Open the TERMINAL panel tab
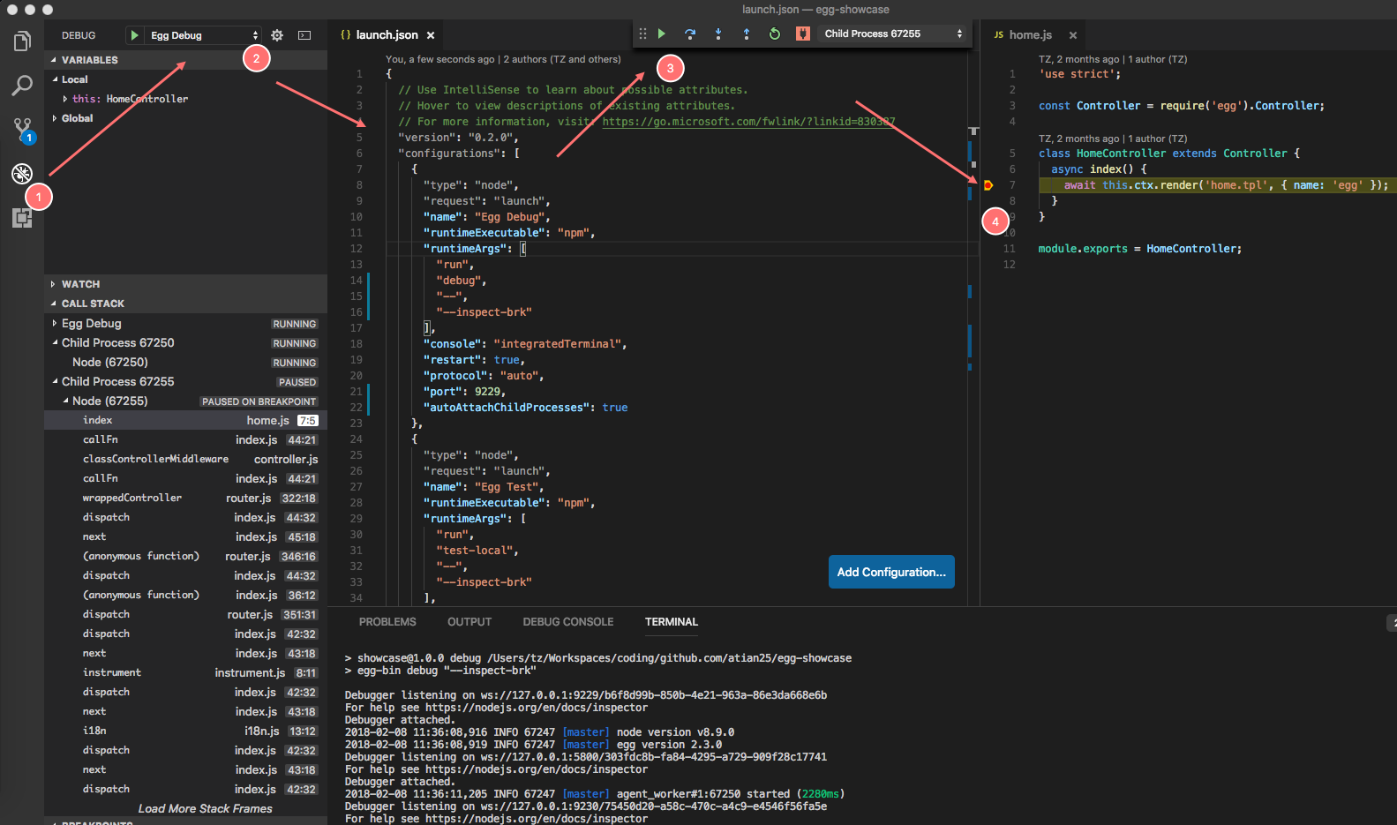1397x825 pixels. 672,622
